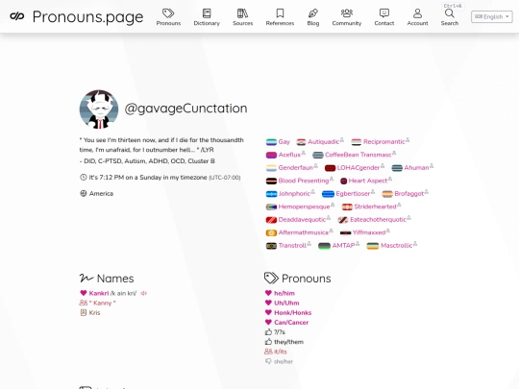Click the Autiquadic flag icon
The width and height of the screenshot is (519, 389).
pos(301,142)
